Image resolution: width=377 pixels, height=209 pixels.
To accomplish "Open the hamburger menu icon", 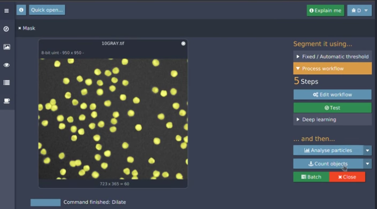I will coord(6,11).
